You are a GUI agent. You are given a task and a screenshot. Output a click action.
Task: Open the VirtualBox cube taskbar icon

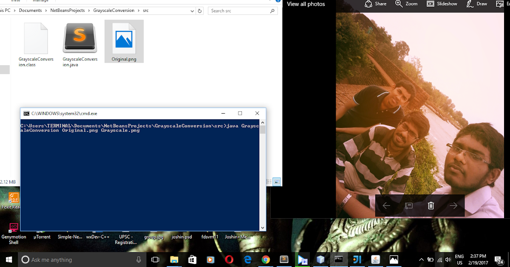[320, 259]
